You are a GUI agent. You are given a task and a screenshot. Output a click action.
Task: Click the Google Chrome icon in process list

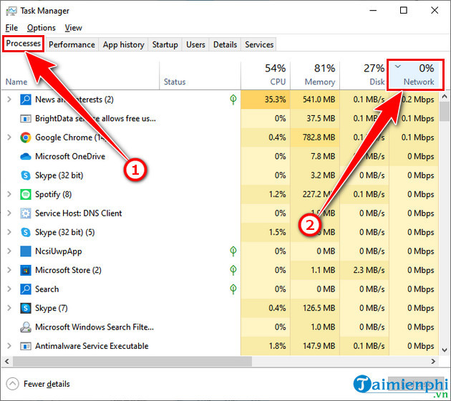coord(25,137)
